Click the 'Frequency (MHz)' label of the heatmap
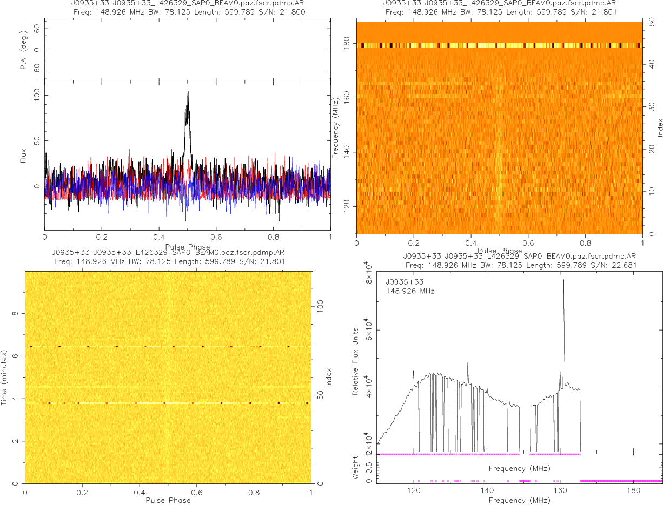The width and height of the screenshot is (663, 505). coord(336,125)
